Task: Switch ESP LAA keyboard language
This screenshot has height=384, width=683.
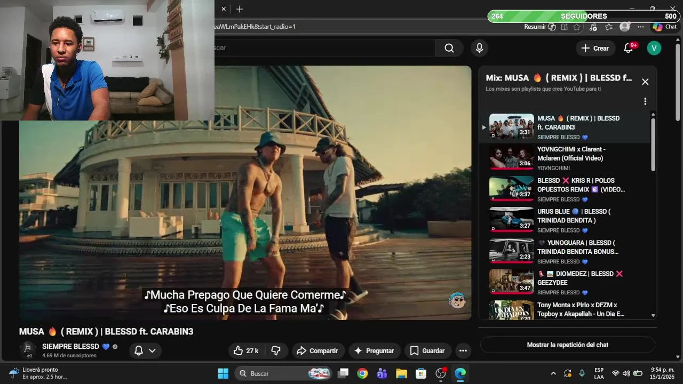Action: 599,373
